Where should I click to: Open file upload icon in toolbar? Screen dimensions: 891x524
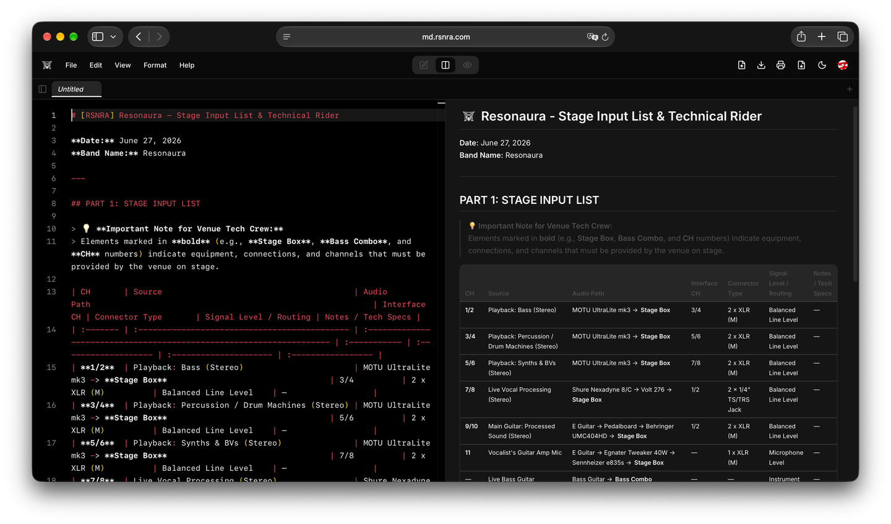click(x=741, y=65)
